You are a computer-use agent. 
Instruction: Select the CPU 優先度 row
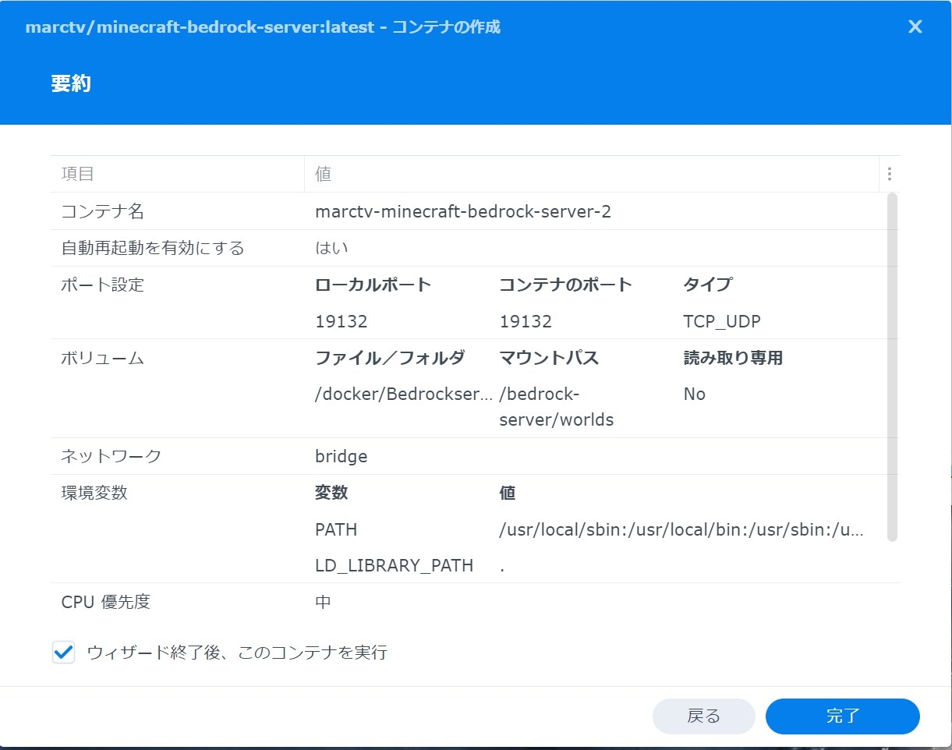tap(106, 602)
